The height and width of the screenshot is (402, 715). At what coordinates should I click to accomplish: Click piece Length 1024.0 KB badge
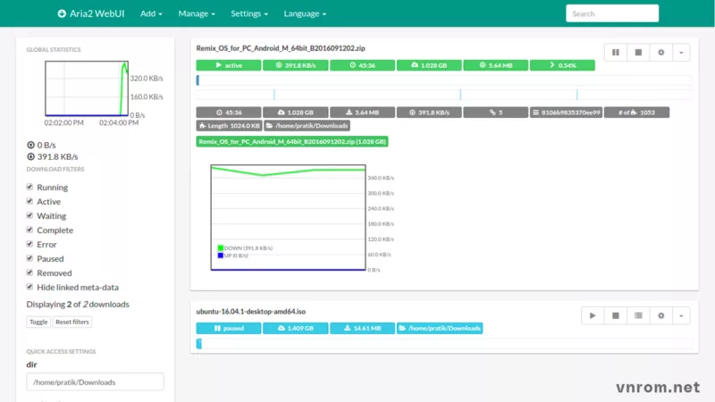coord(229,125)
